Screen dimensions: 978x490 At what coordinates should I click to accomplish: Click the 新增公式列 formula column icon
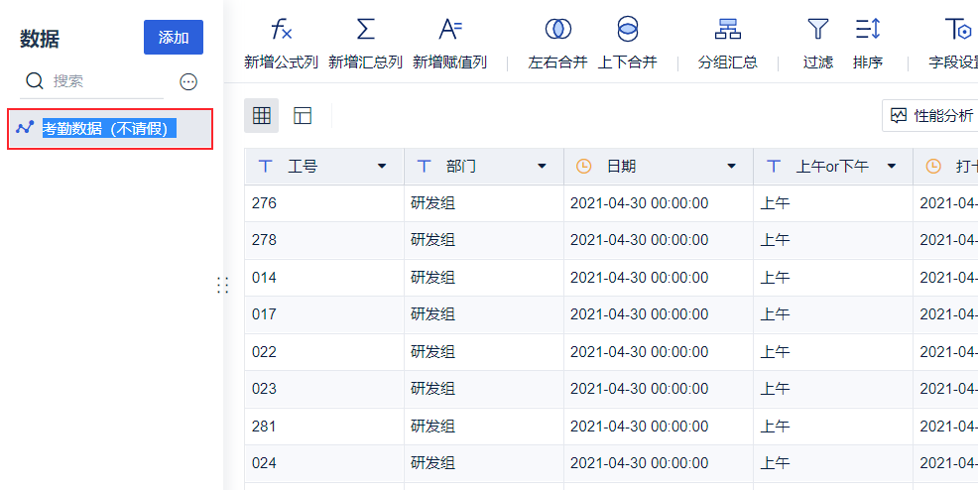pos(281,30)
